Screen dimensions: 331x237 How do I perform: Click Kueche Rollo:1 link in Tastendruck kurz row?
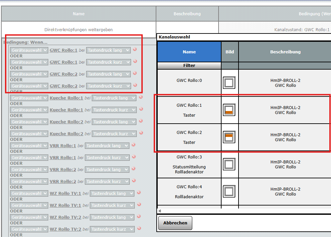[66, 110]
